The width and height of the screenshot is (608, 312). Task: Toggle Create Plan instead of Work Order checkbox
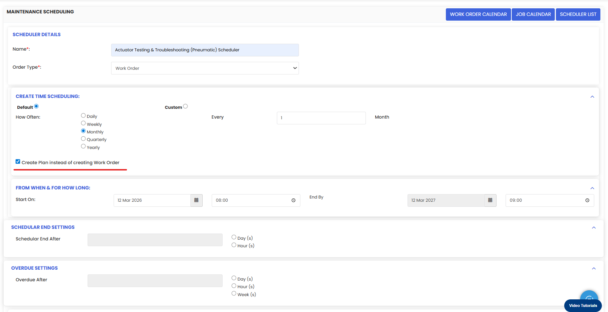click(x=18, y=162)
